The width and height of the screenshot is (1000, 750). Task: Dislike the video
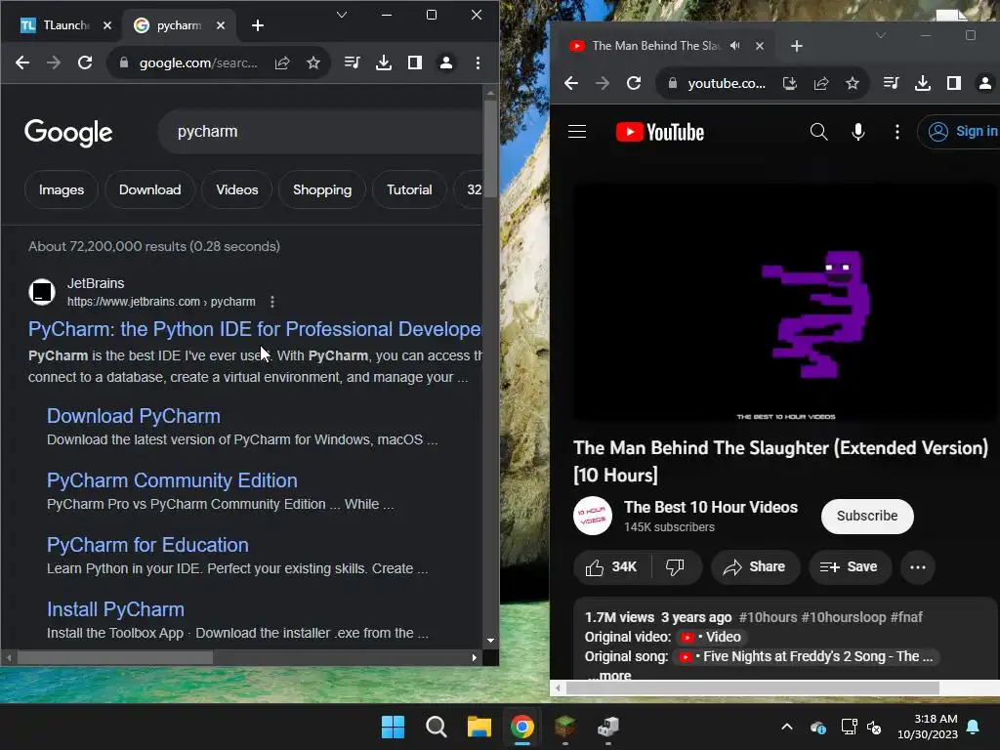pyautogui.click(x=676, y=567)
